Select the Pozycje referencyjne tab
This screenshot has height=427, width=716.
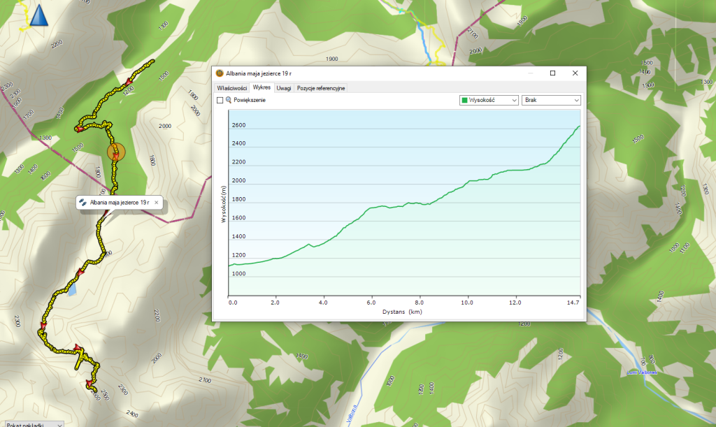tap(320, 88)
